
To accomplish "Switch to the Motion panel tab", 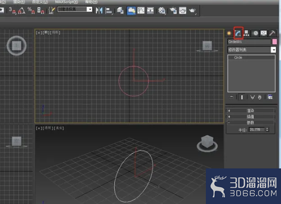I will 255,33.
